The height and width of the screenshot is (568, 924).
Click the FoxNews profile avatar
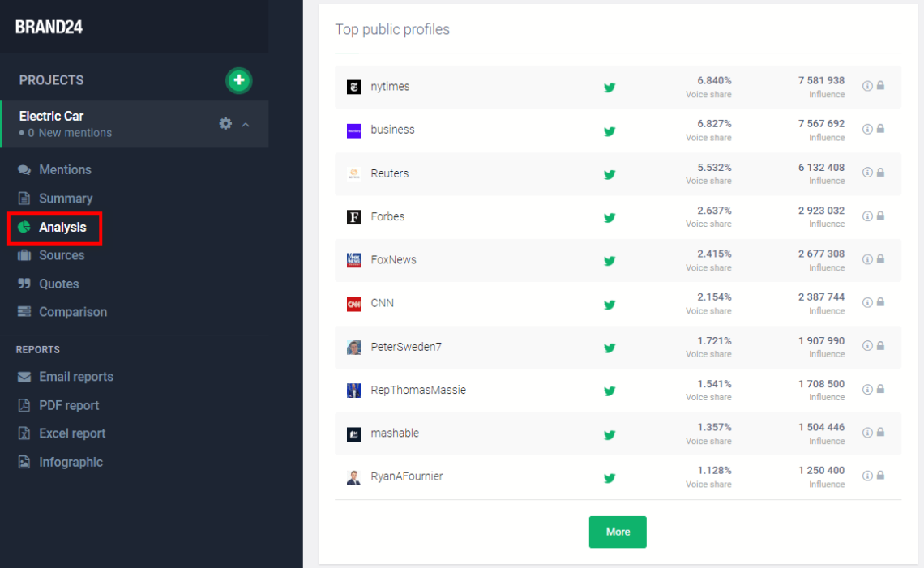pos(353,260)
